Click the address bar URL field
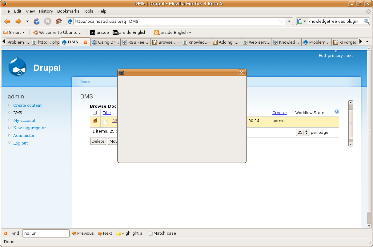This screenshot has width=373, height=247. [x=175, y=21]
